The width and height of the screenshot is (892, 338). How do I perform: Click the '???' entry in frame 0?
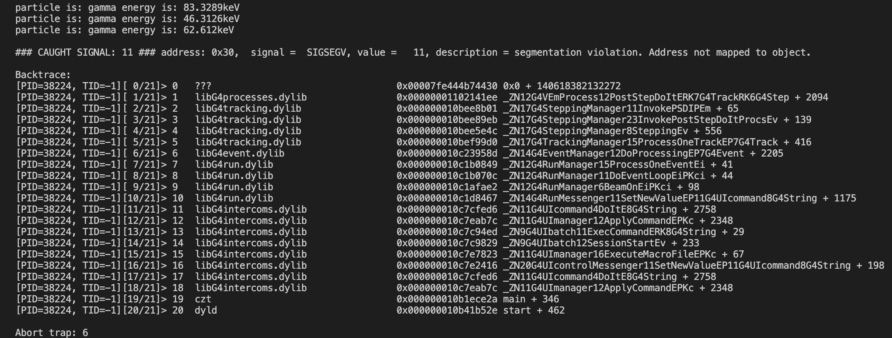(x=203, y=86)
